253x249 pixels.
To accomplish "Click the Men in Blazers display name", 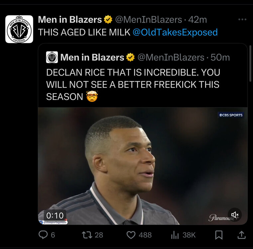I will pos(70,20).
